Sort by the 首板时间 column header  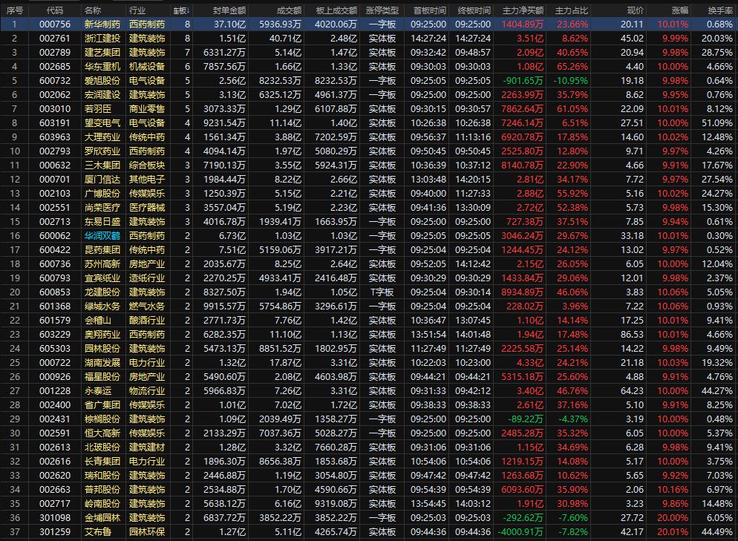pos(429,10)
